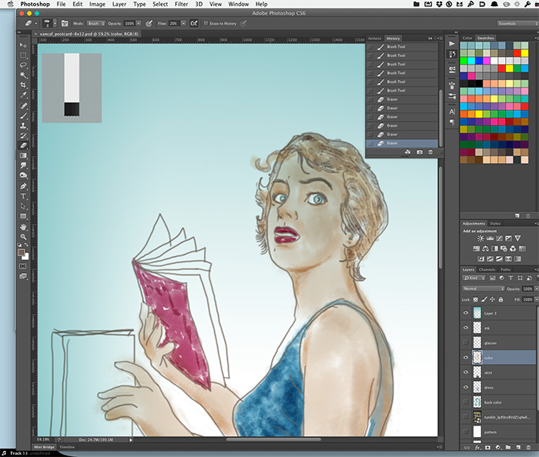Switch to the Styles tab
Viewport: 539px width, 457px height.
(495, 224)
